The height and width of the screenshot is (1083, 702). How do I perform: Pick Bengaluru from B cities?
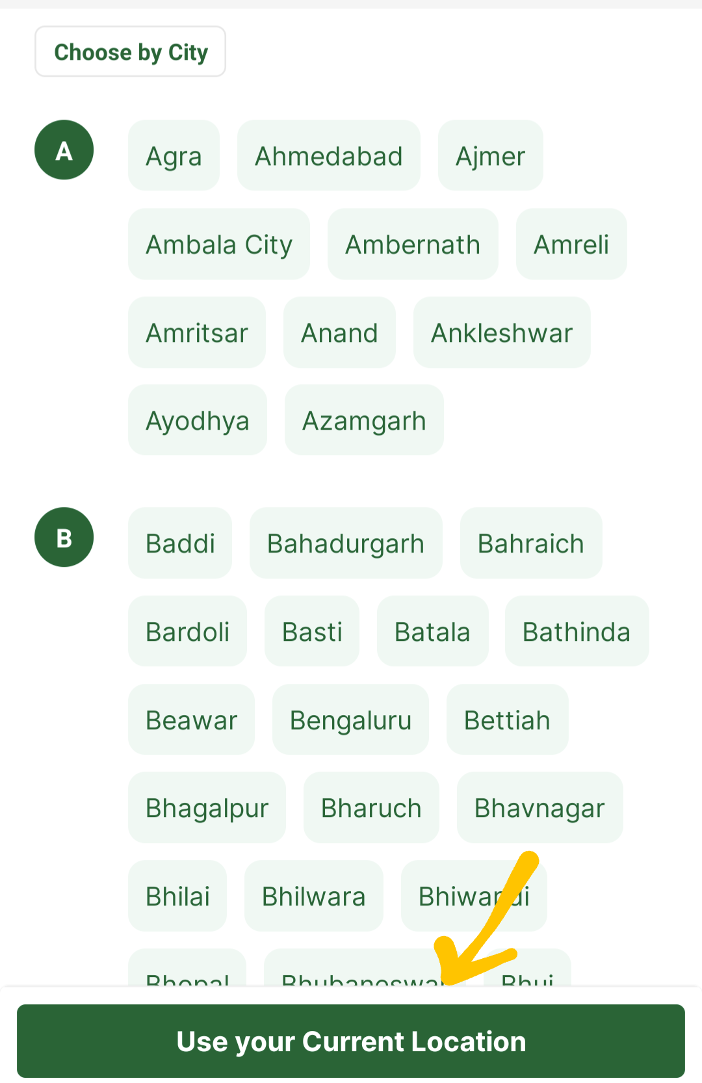pos(350,720)
